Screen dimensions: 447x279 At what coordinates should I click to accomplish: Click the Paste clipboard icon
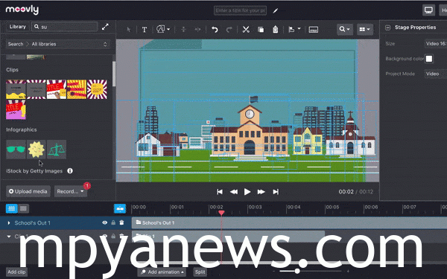[x=275, y=29]
